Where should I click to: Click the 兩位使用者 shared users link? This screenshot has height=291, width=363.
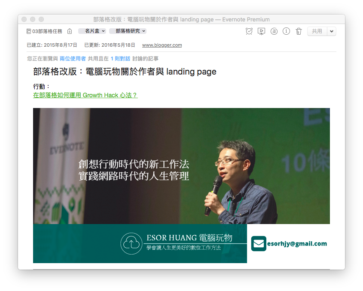coord(73,59)
